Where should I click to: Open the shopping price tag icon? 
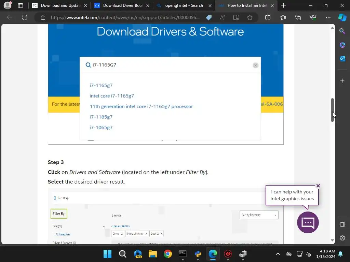click(209, 17)
